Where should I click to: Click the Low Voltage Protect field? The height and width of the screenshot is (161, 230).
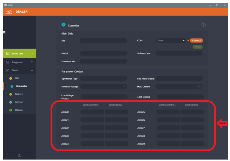(x=104, y=97)
